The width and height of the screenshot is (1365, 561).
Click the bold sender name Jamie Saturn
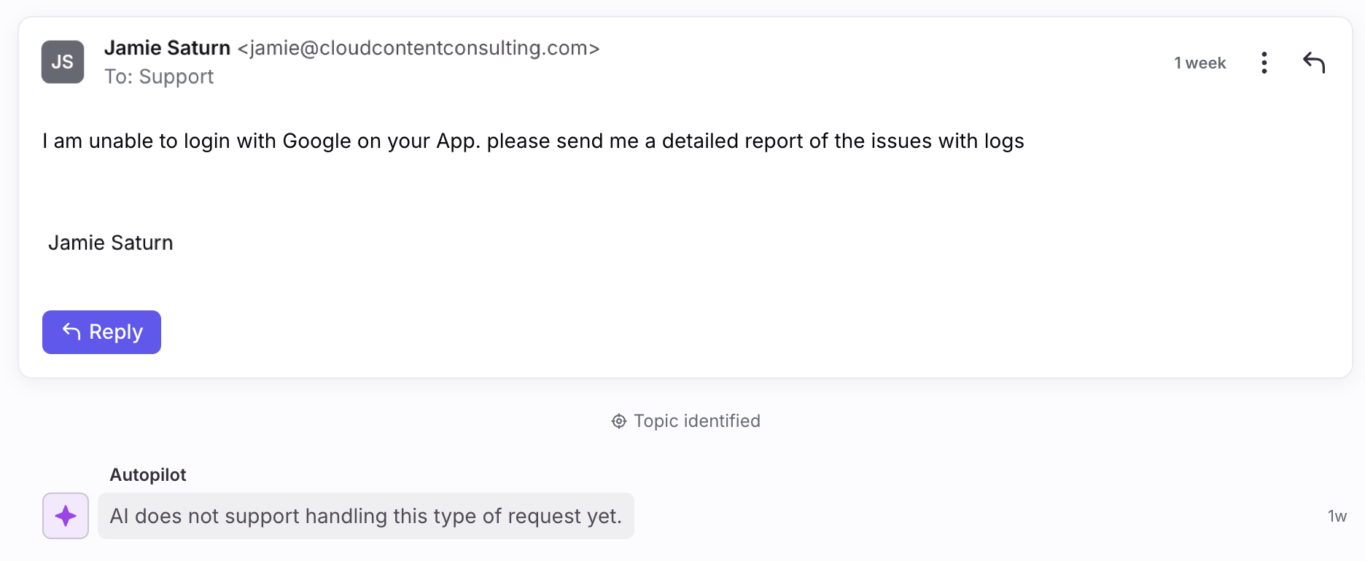[x=167, y=48]
